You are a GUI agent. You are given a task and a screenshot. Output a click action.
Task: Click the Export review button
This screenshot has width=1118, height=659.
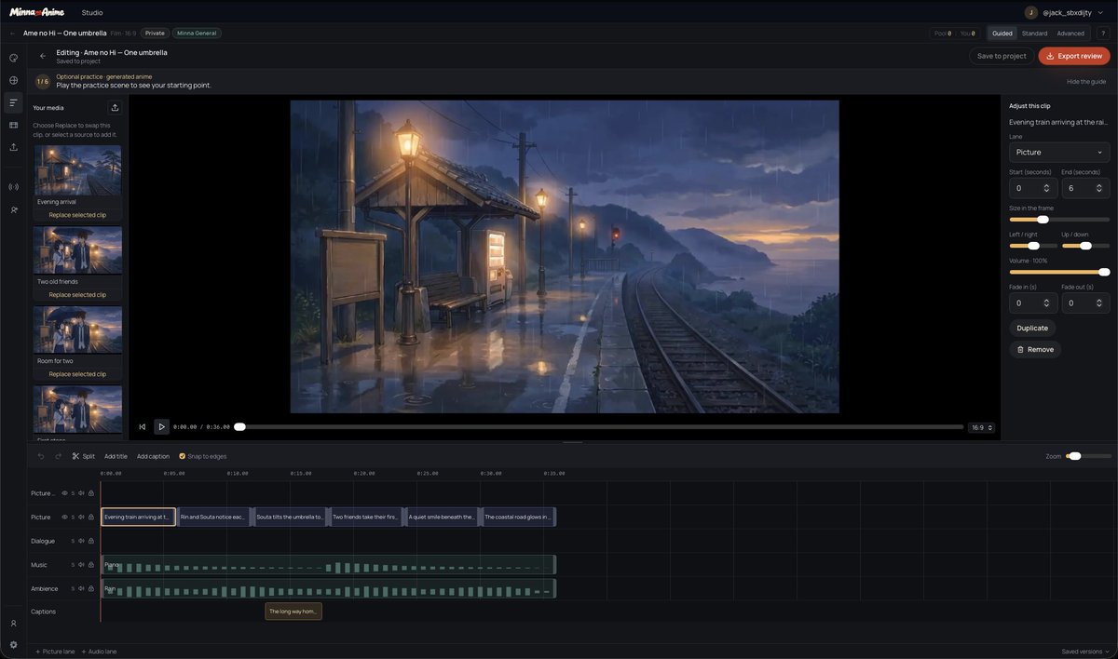pyautogui.click(x=1074, y=56)
